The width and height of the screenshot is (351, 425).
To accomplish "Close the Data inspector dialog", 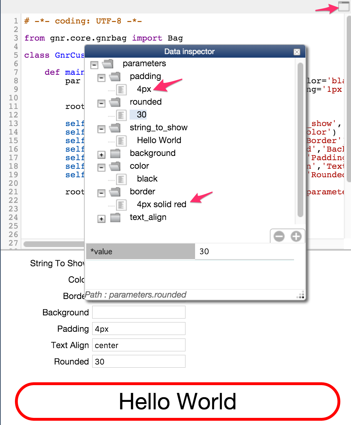I will tap(297, 52).
